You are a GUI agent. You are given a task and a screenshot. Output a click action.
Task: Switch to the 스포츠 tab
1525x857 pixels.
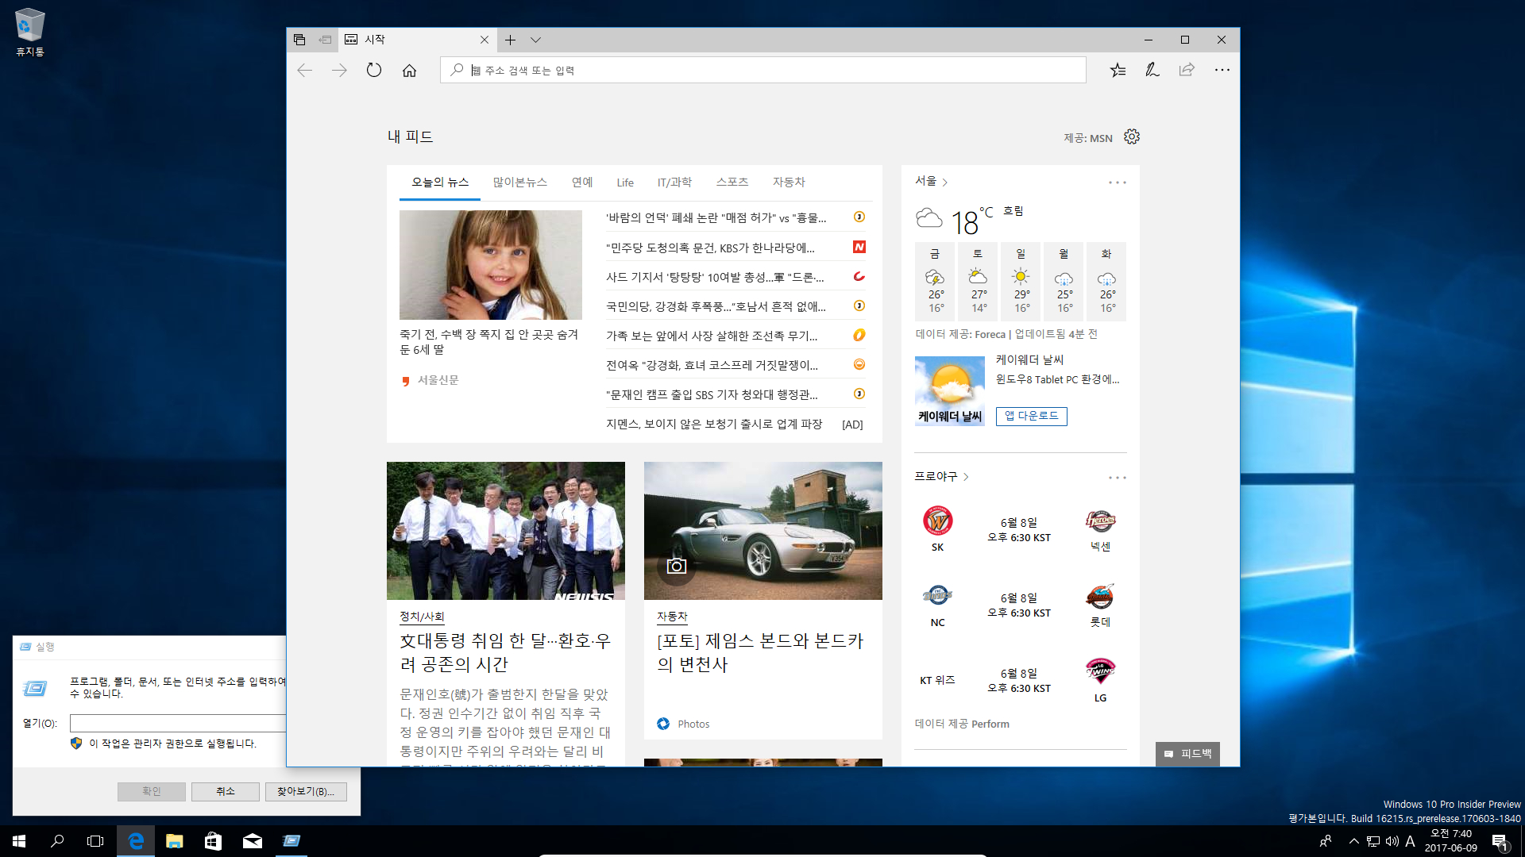coord(732,182)
